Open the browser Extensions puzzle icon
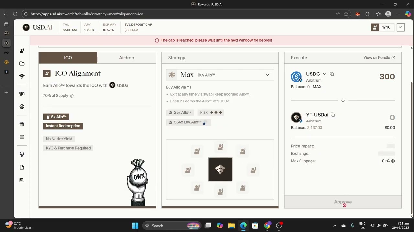The height and width of the screenshot is (232, 414). click(367, 14)
